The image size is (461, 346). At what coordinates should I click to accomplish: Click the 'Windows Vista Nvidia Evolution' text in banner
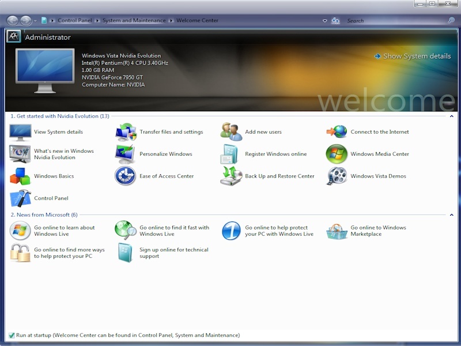point(121,55)
